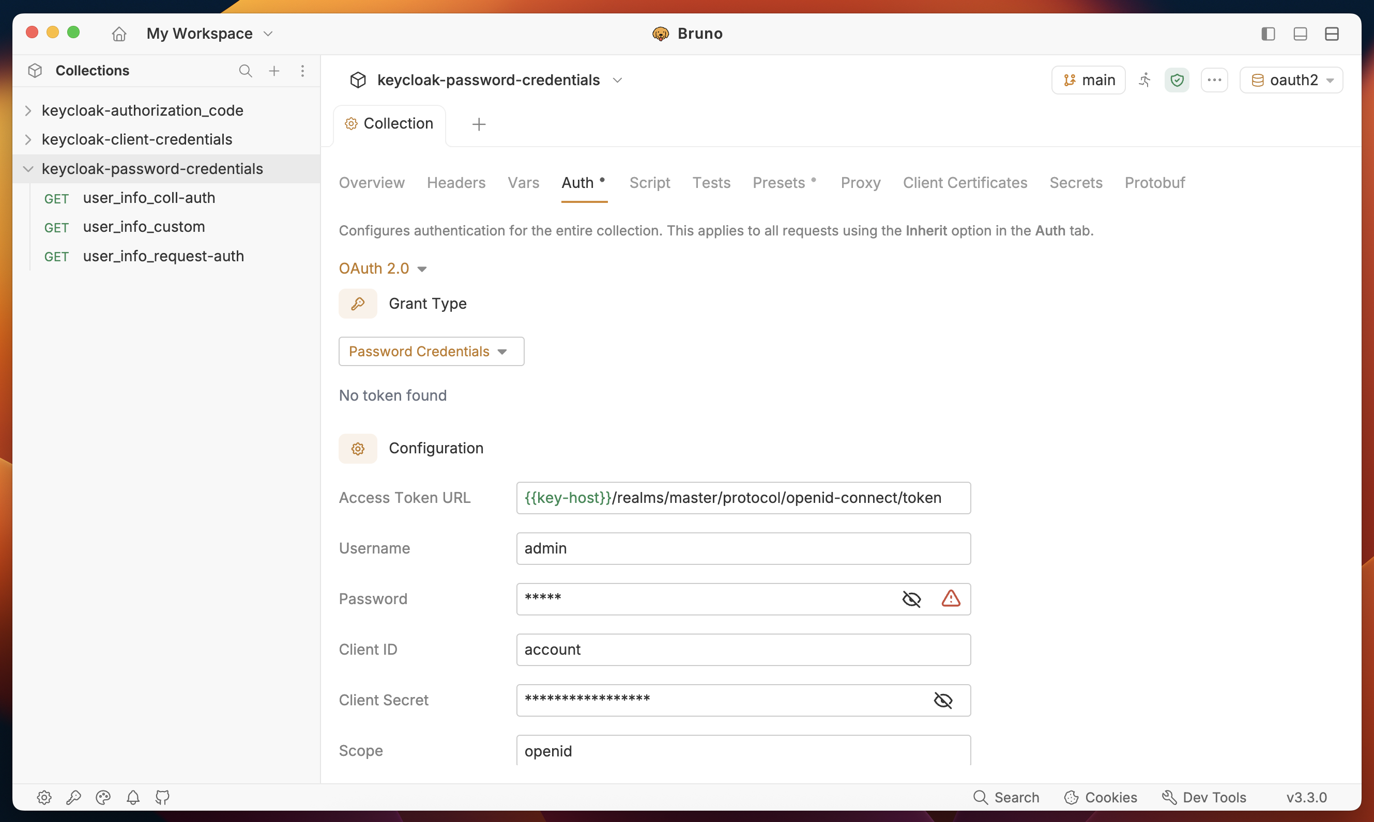Open the Password Credentials grant type dropdown
This screenshot has height=822, width=1374.
point(432,351)
